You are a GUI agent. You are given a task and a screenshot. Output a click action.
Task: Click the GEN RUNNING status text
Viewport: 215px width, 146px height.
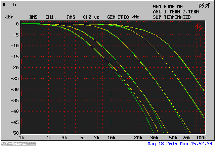[x=168, y=6]
